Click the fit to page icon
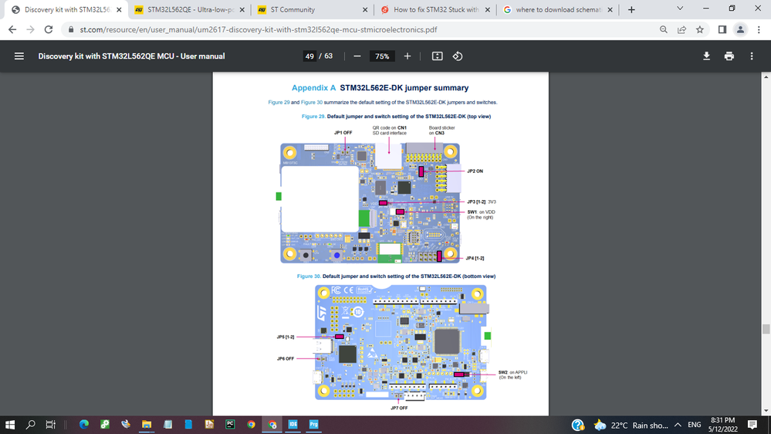 point(437,56)
